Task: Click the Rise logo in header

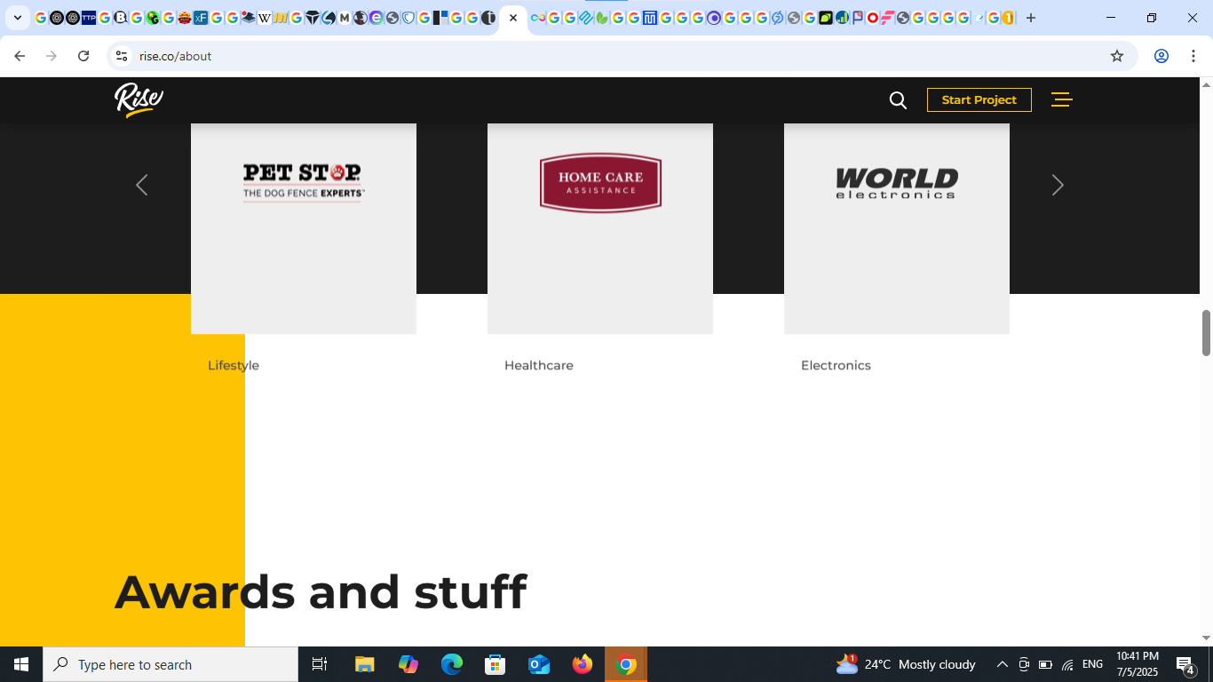Action: click(139, 99)
